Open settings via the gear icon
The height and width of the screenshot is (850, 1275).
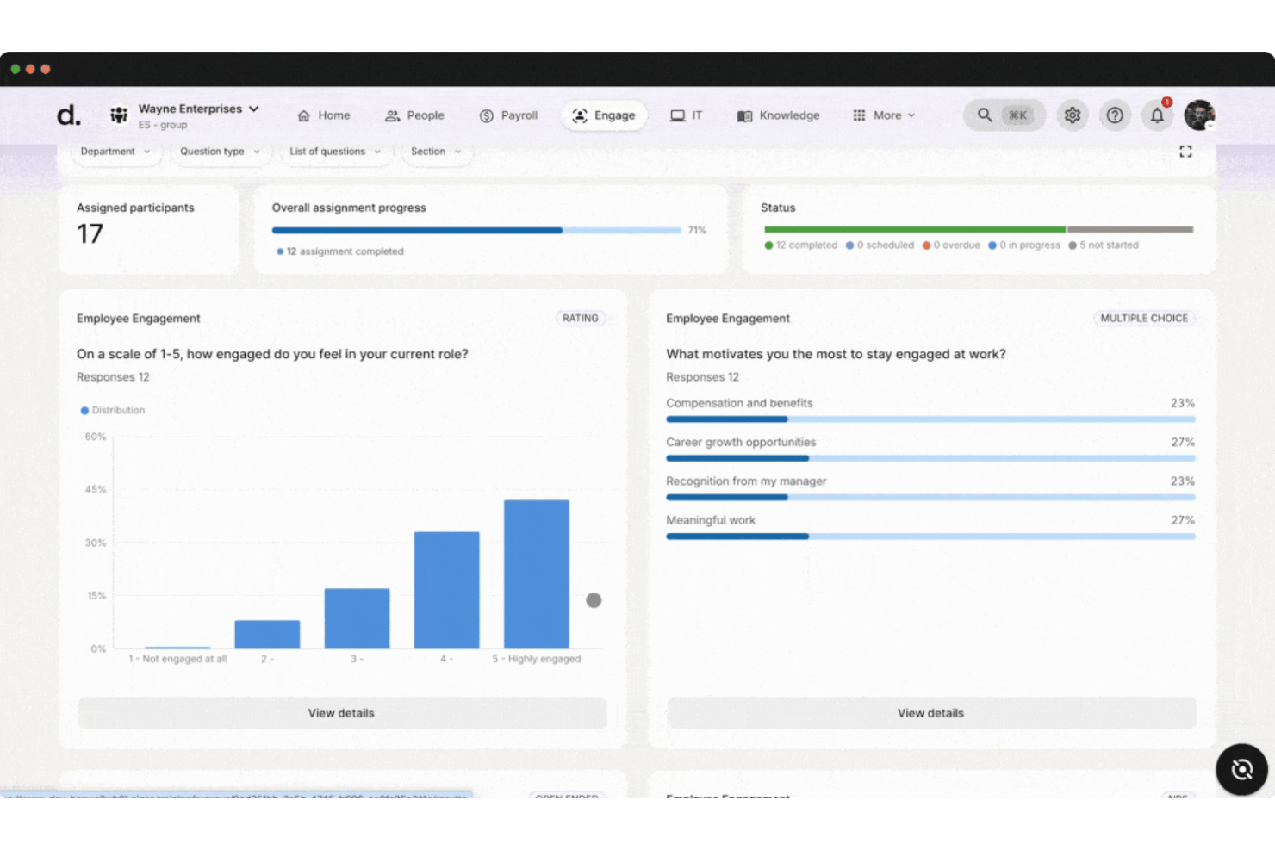pyautogui.click(x=1072, y=115)
